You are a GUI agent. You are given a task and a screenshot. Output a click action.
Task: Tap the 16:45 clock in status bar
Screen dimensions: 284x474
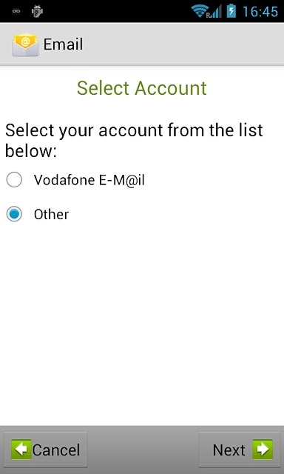(x=260, y=12)
